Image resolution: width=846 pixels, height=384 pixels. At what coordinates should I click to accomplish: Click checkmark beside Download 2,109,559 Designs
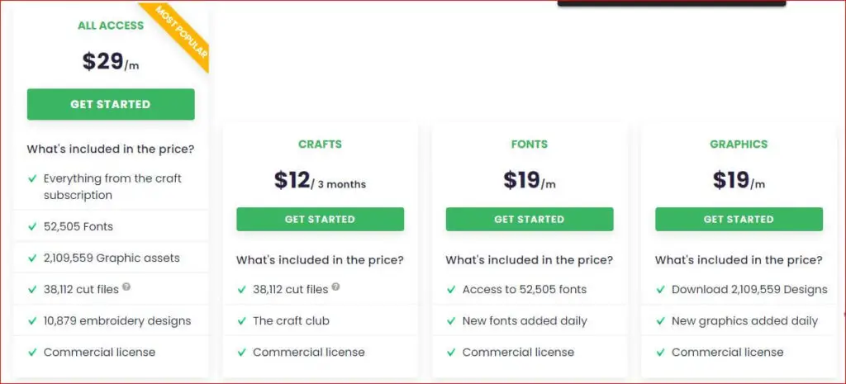[x=660, y=290]
